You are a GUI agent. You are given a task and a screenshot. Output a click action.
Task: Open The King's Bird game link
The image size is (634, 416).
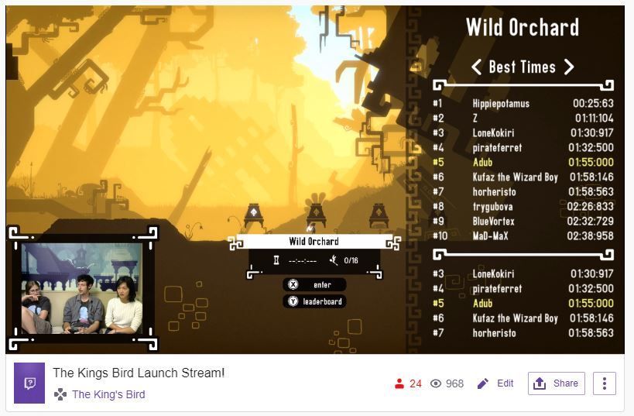point(108,394)
